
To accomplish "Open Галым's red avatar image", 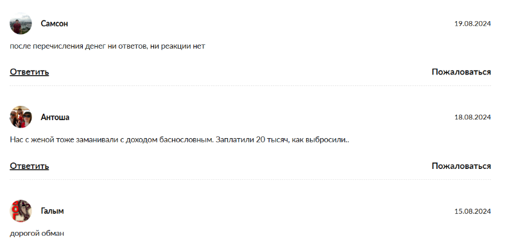I will pyautogui.click(x=21, y=211).
